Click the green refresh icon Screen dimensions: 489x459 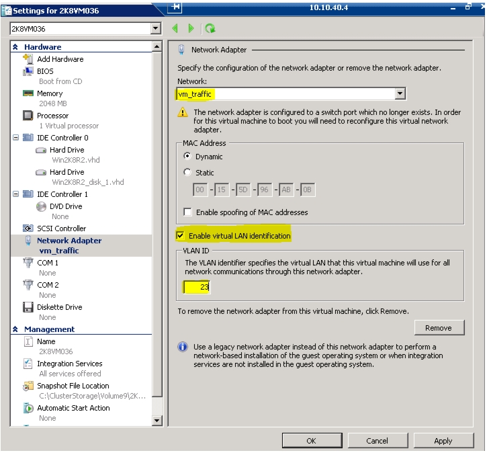tap(210, 28)
